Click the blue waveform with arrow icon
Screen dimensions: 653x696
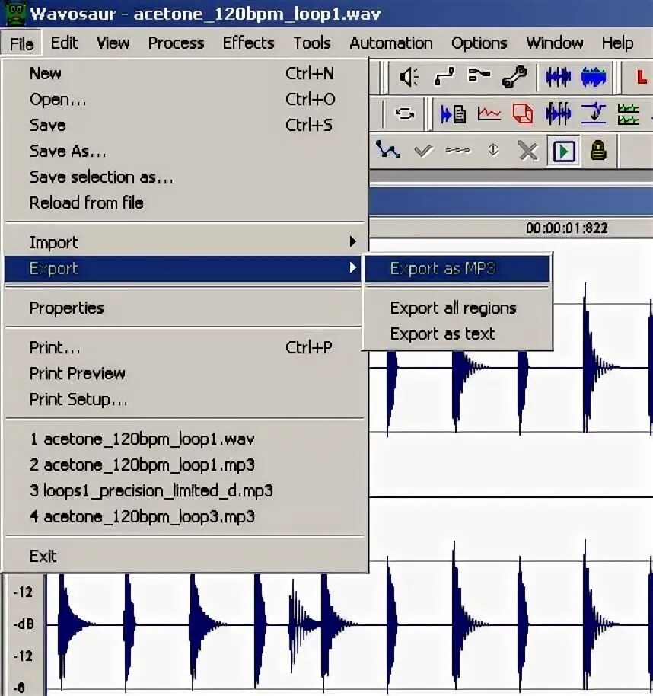[x=558, y=77]
